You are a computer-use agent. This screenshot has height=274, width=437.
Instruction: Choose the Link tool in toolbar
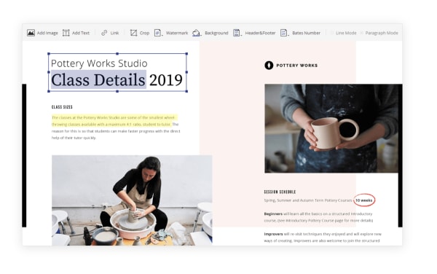[110, 33]
